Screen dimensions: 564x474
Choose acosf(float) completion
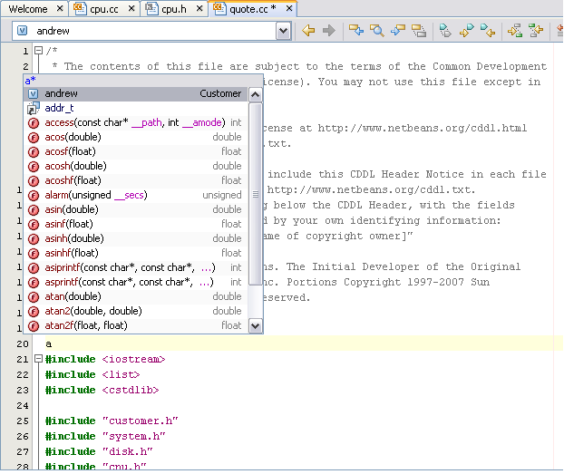(136, 151)
